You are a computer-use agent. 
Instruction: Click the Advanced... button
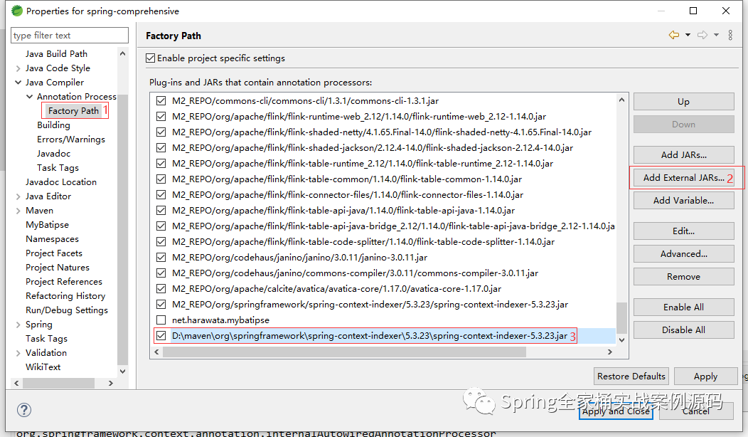point(683,253)
